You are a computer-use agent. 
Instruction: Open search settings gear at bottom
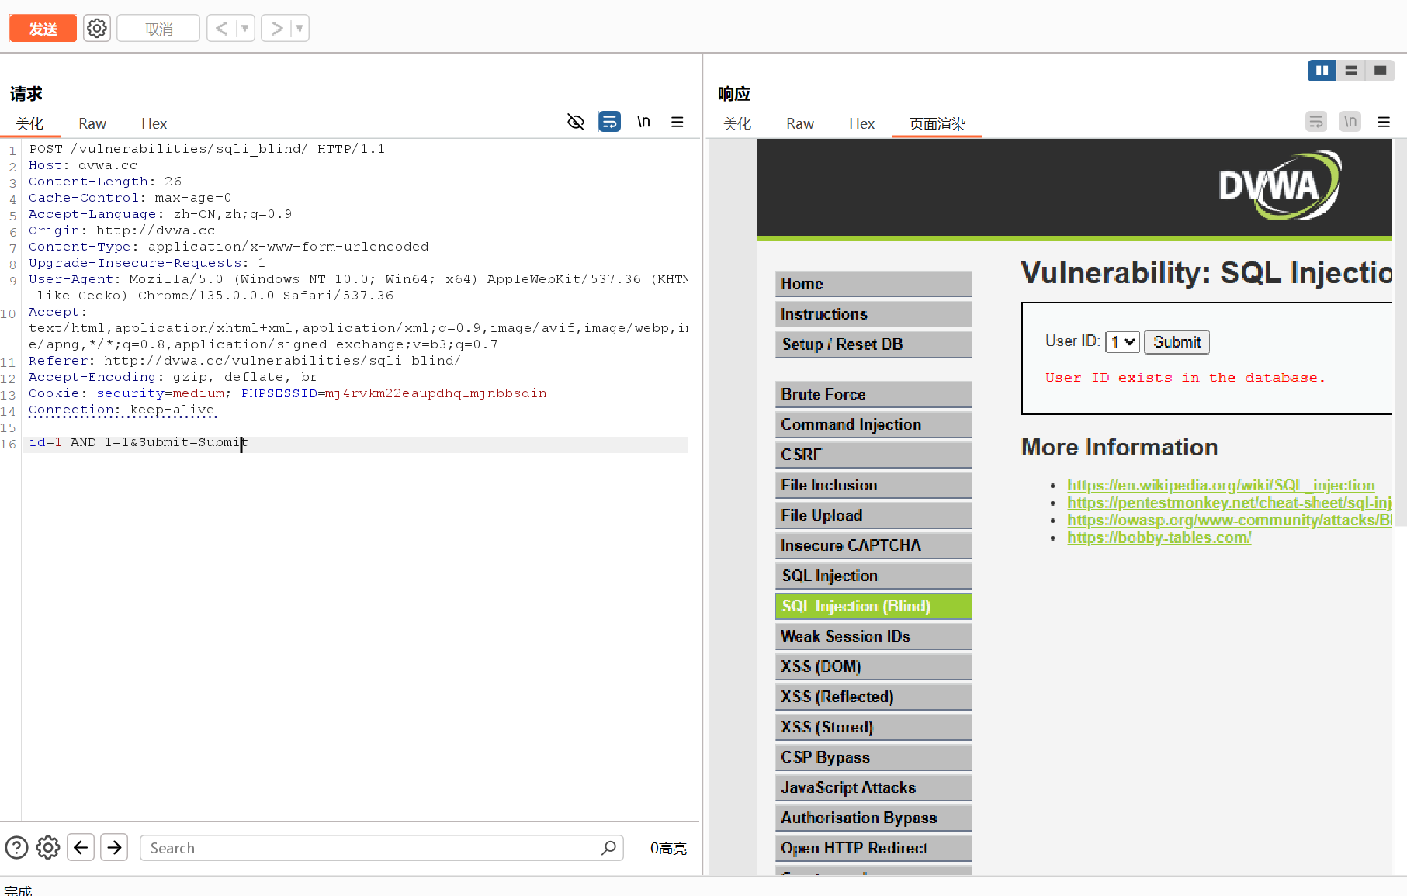[48, 847]
